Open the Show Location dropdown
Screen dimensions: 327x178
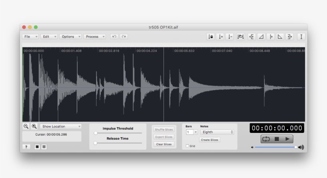point(61,127)
